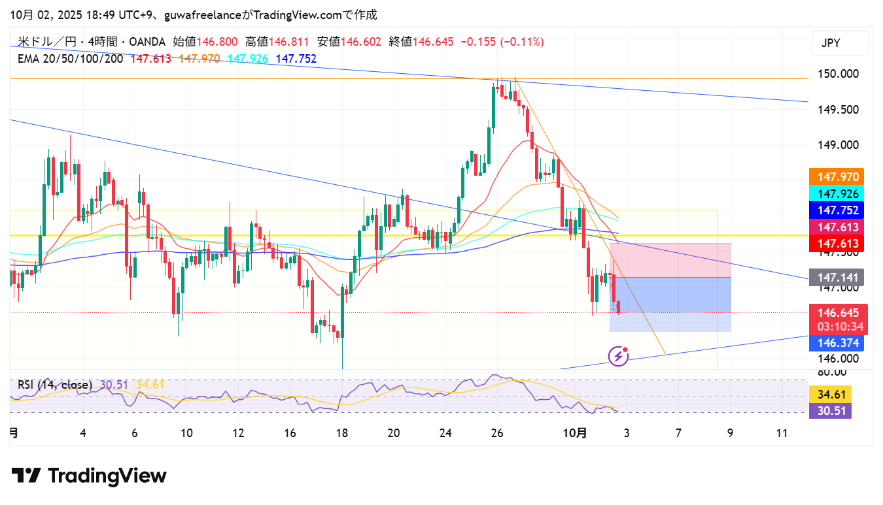Open the JPY currency selector
Screen dimensions: 883x505
point(840,44)
